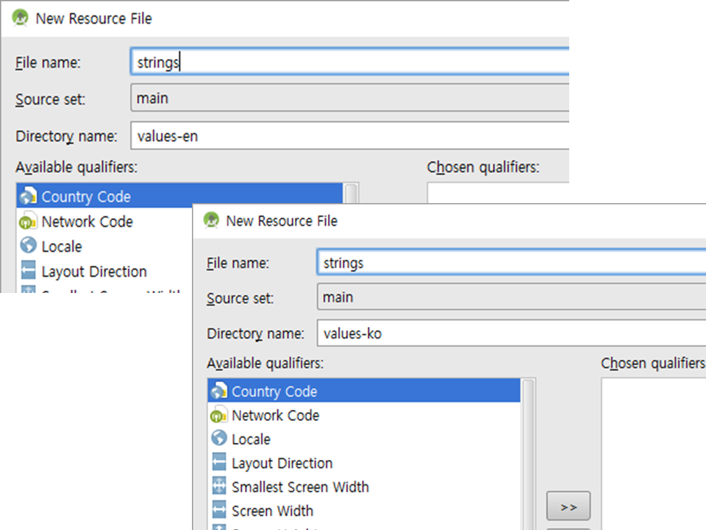Screen dimensions: 706x530
Task: Click Network Code icon in values-ko dialog
Action: coord(218,416)
